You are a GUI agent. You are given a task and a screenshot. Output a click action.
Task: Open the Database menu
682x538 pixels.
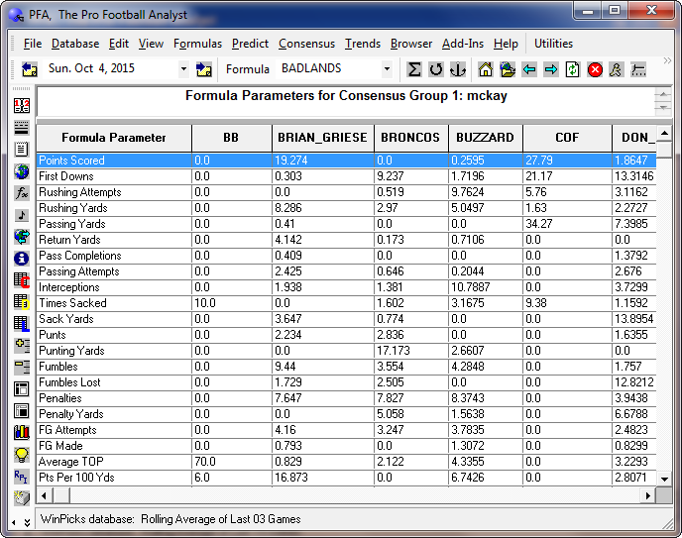(75, 44)
